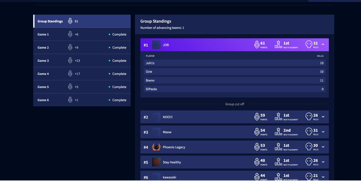
Task: Click the KILLS column header
Action: point(320,56)
